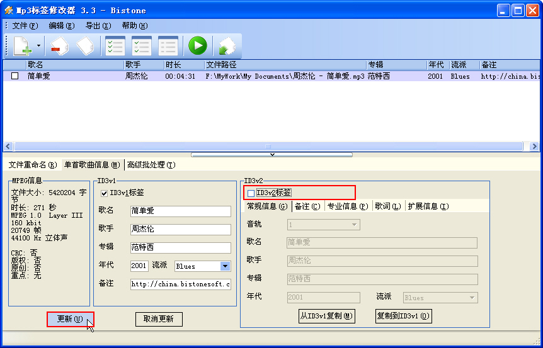This screenshot has width=543, height=348.
Task: Open the 编辑 menu
Action: (61, 26)
